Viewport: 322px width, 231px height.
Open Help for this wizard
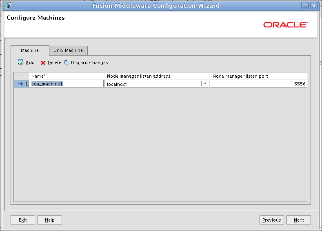point(50,220)
